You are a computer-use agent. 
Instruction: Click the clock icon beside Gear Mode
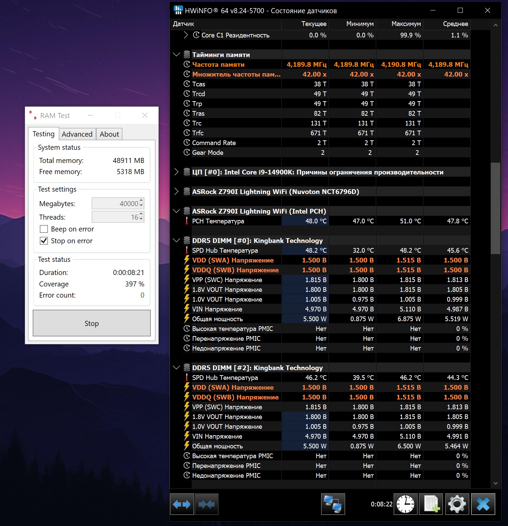coord(187,152)
